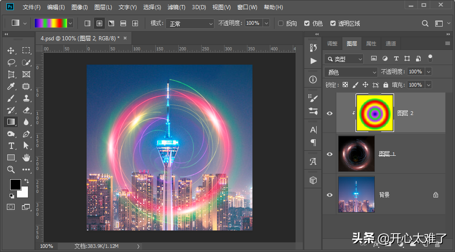Toggle lock all on layer

pyautogui.click(x=386, y=85)
